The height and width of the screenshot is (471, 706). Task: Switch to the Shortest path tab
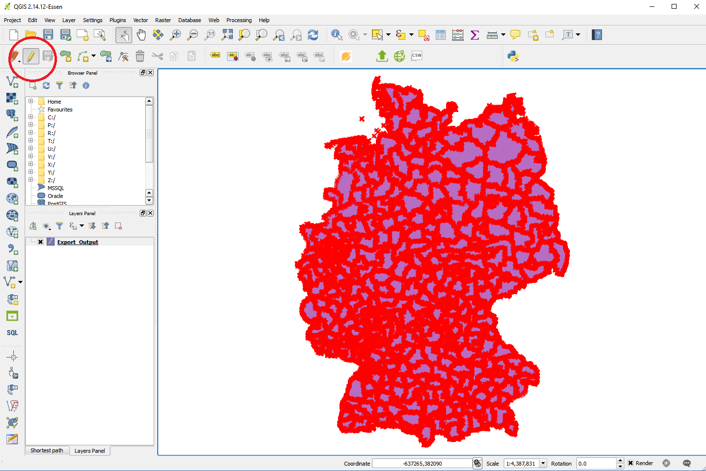point(47,450)
